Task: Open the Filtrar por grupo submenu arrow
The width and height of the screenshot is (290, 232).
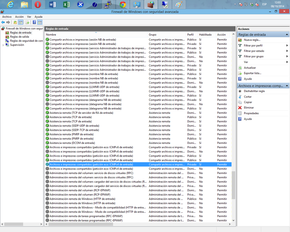Action: click(x=287, y=57)
